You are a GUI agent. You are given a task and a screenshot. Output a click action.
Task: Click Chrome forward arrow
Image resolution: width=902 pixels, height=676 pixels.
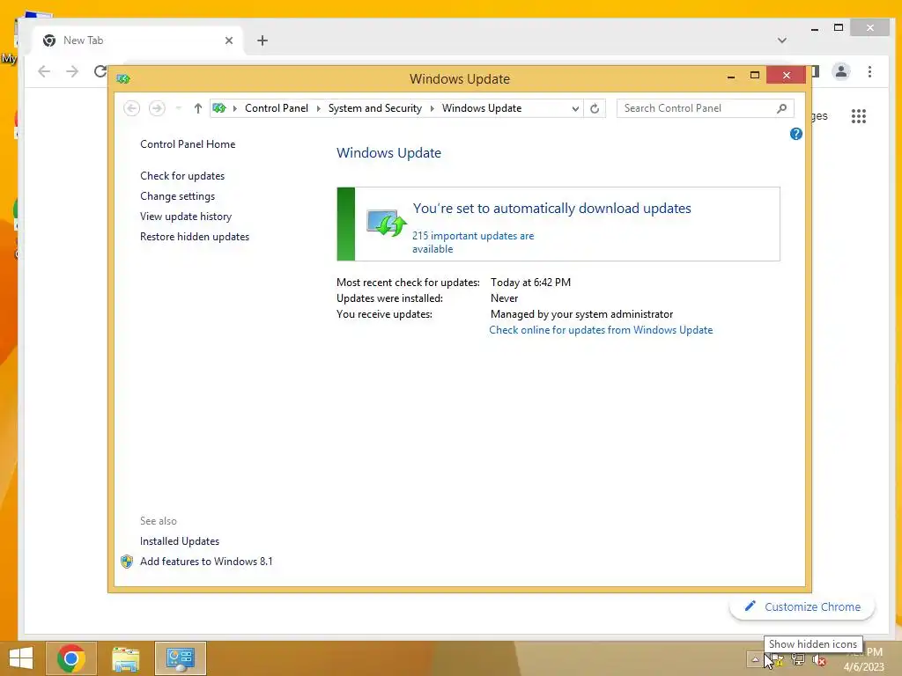(72, 71)
